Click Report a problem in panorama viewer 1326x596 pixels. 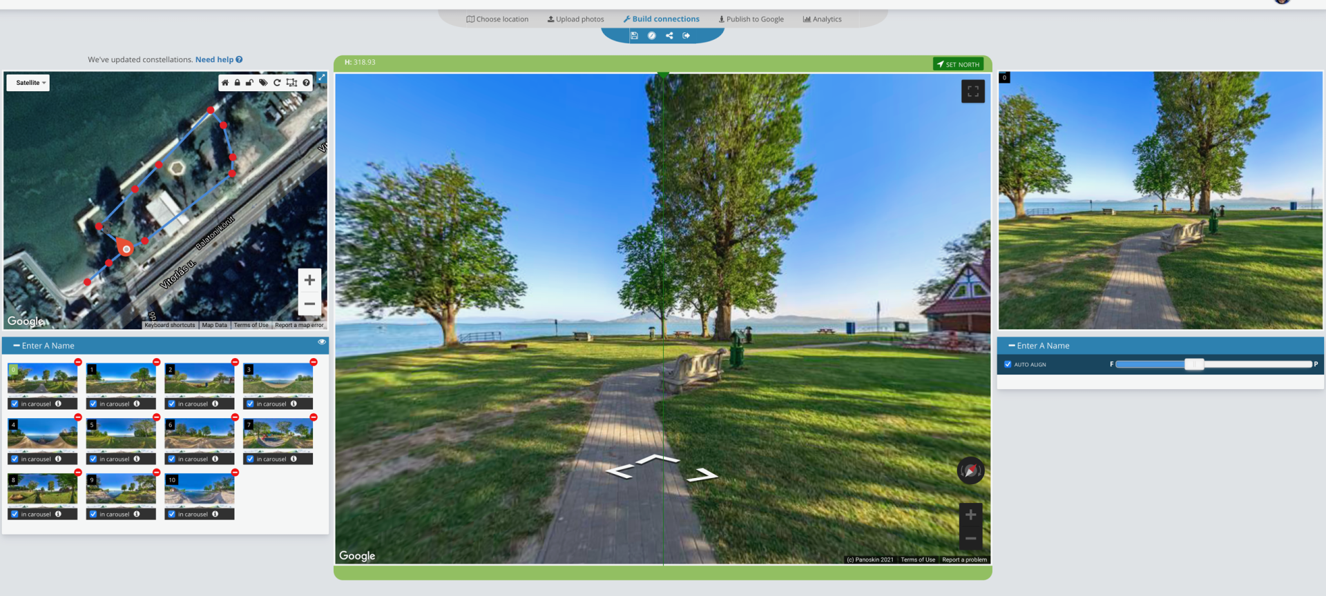pyautogui.click(x=964, y=559)
